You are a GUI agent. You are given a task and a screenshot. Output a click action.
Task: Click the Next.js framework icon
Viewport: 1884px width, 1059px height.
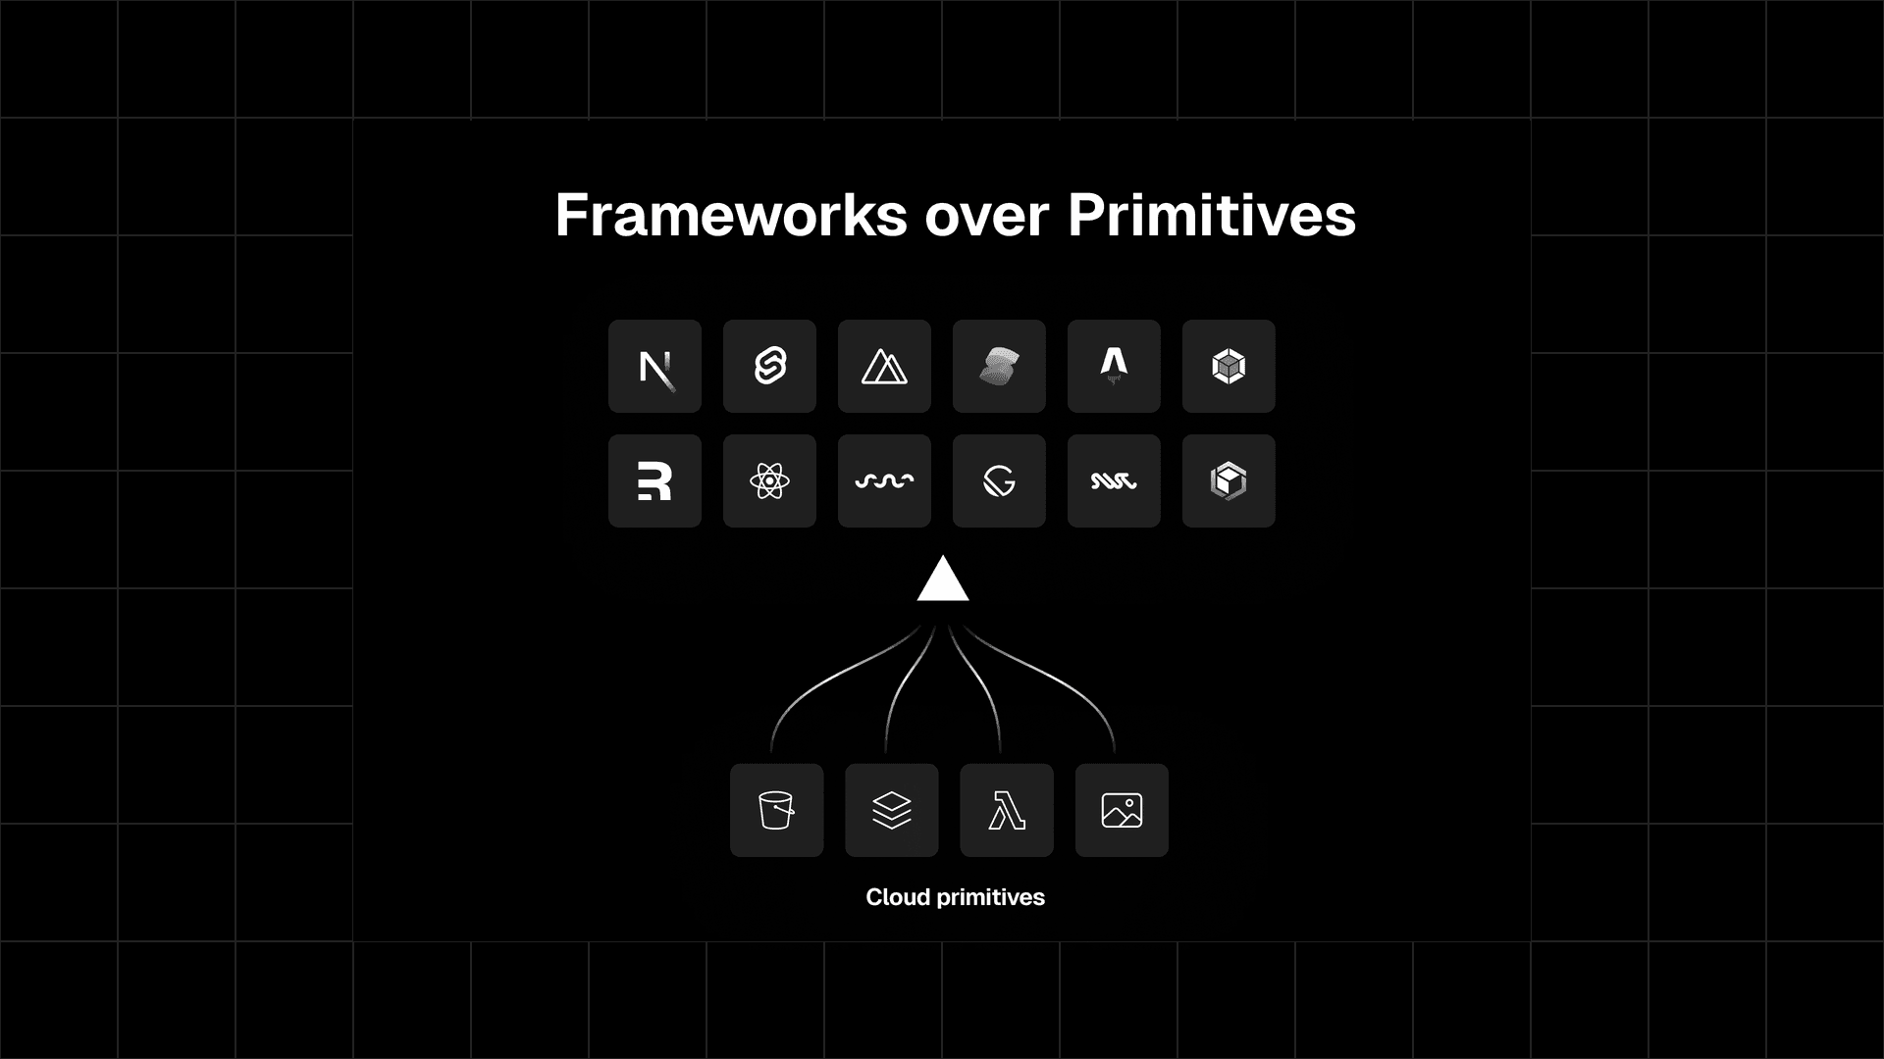click(654, 366)
